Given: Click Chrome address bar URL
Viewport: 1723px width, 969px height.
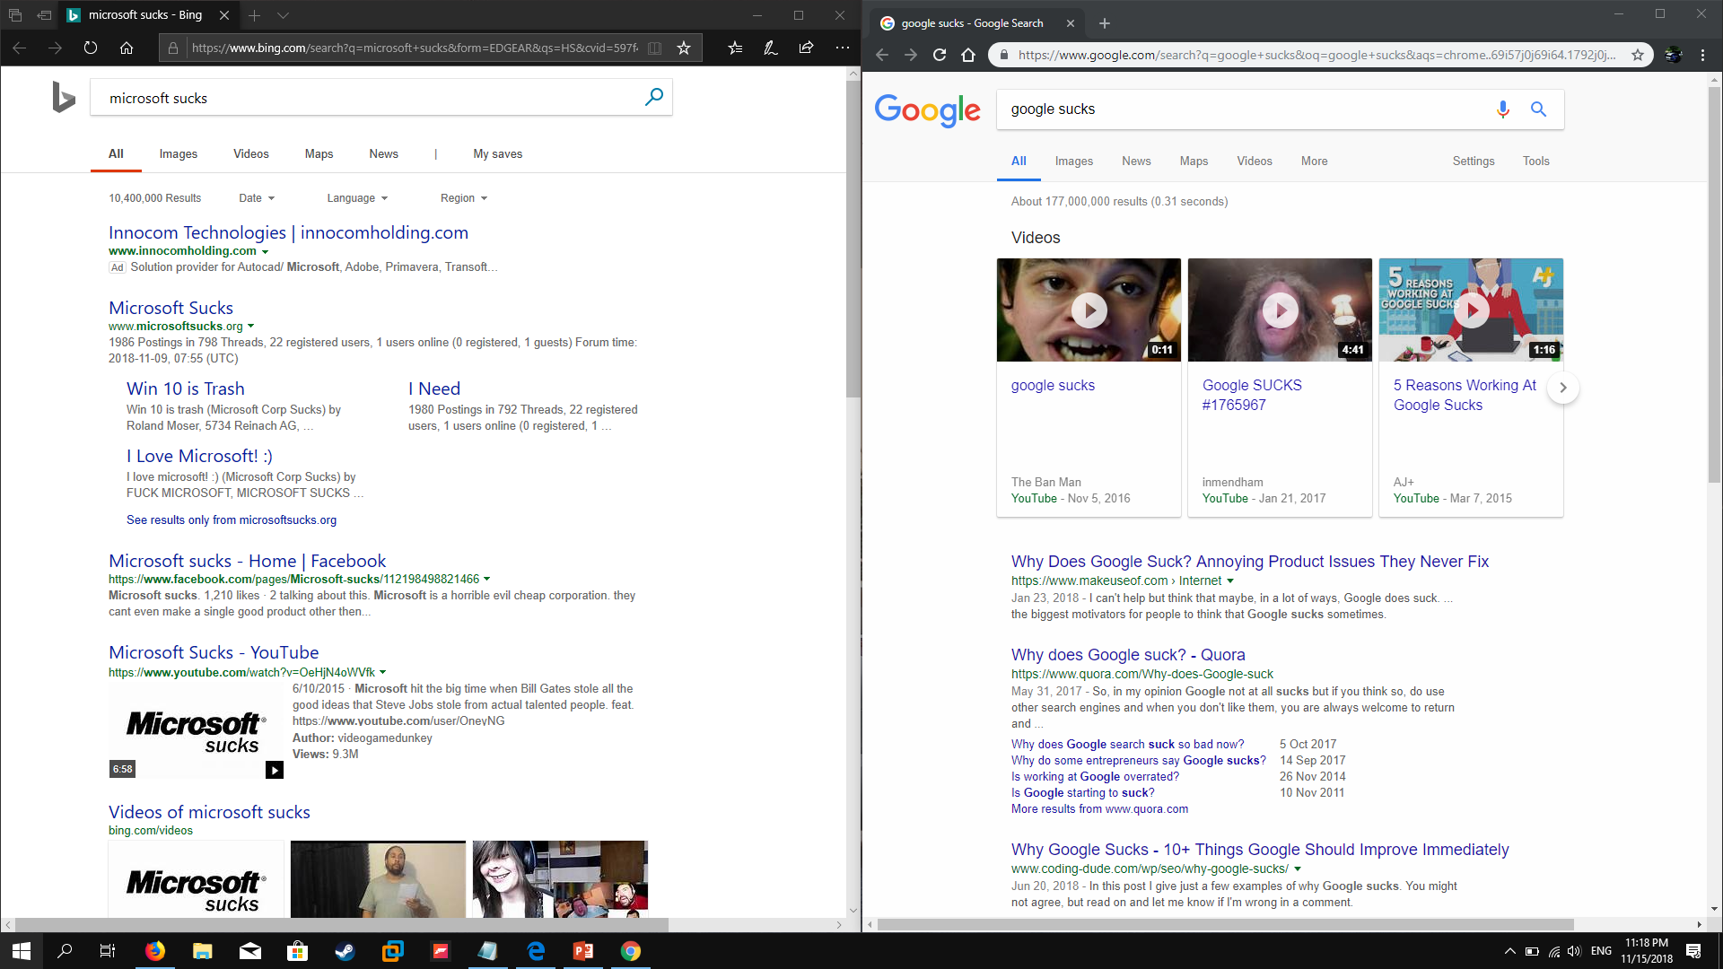Looking at the screenshot, I should 1316,55.
